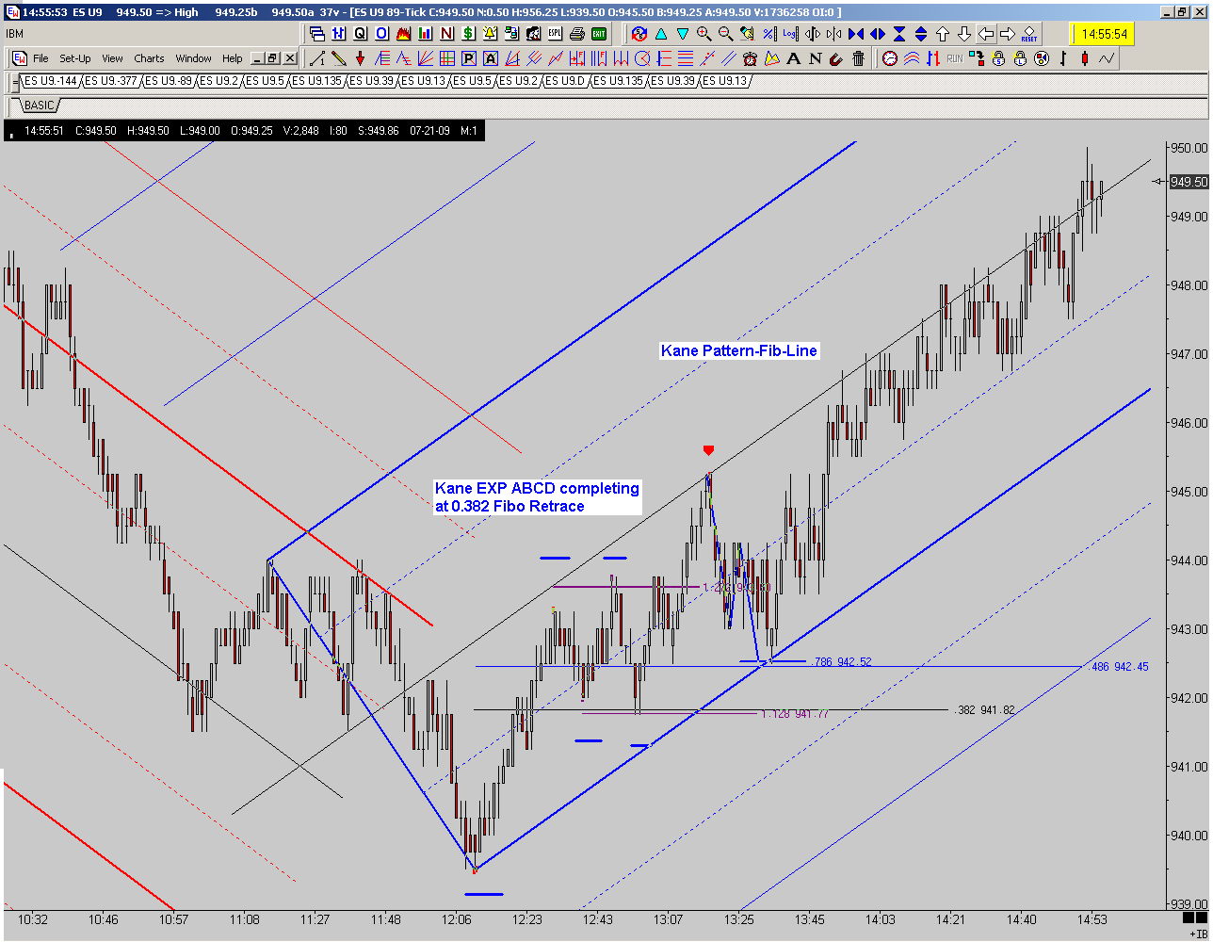Pick the pencil drawing tool
Viewport: 1213px width, 942px height.
pyautogui.click(x=338, y=58)
